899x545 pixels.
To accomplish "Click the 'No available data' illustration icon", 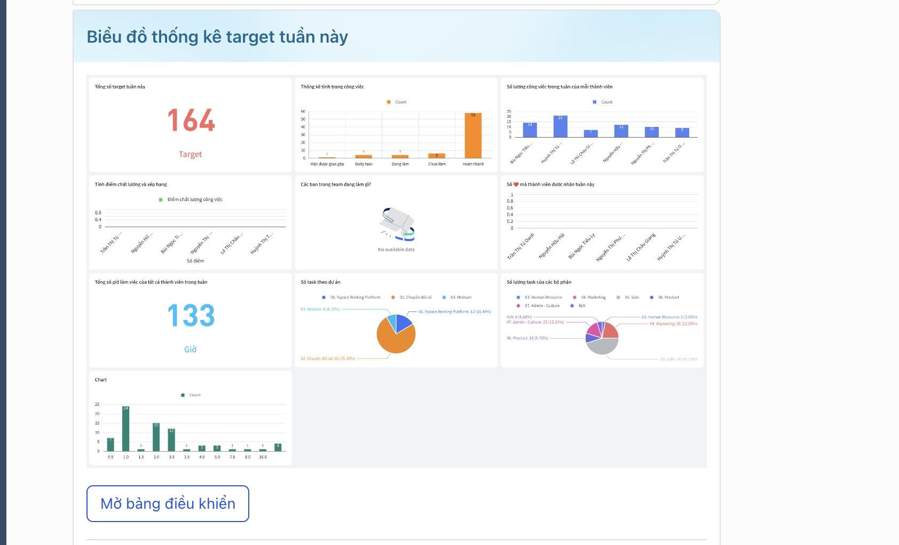I will point(396,224).
